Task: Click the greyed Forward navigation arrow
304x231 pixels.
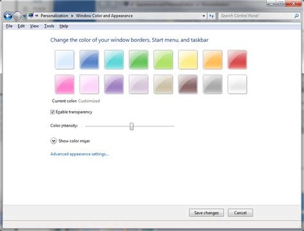Action: [x=17, y=16]
